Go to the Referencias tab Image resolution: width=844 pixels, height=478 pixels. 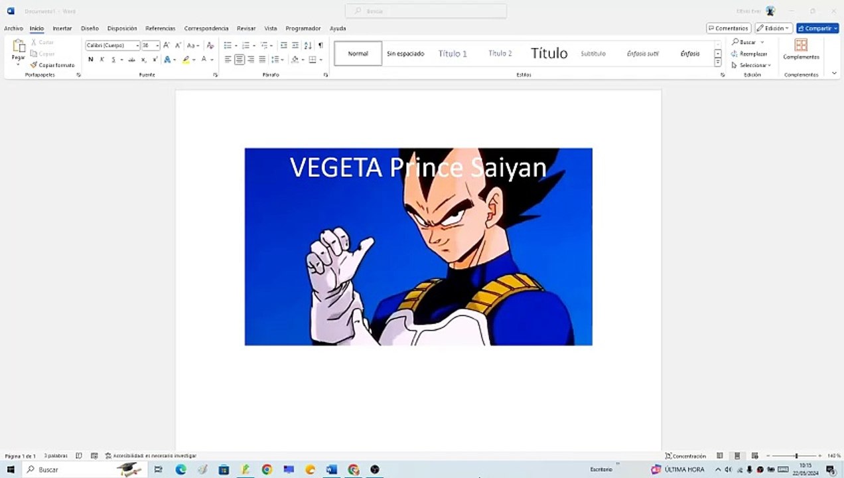point(161,29)
